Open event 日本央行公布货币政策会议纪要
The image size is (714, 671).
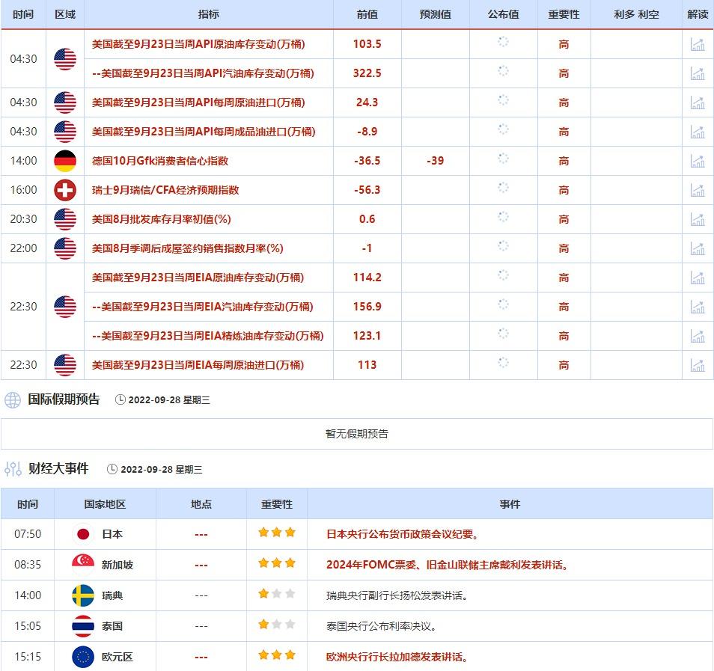pos(403,534)
